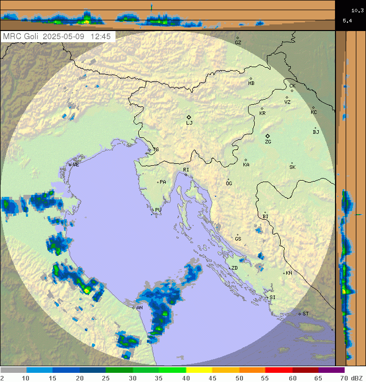Image resolution: width=366 pixels, height=382 pixels.
Task: Select the ZD city label
Action: [x=234, y=268]
